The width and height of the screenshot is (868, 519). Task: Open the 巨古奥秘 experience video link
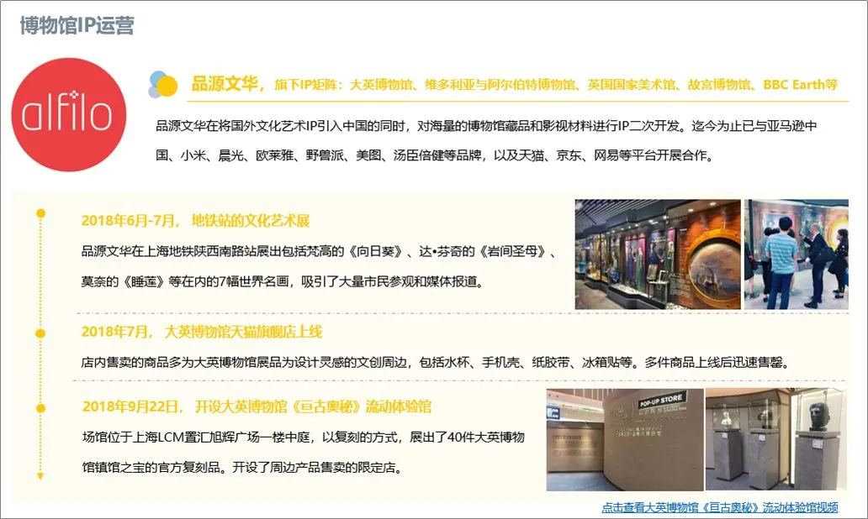pyautogui.click(x=720, y=507)
